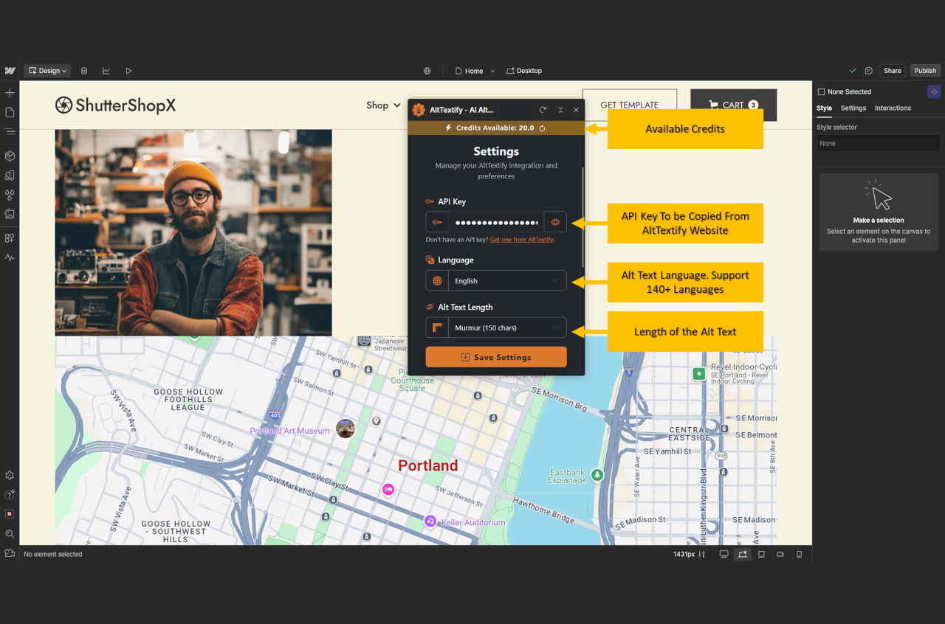
Task: Open site settings gear in left sidebar
Action: tap(10, 476)
